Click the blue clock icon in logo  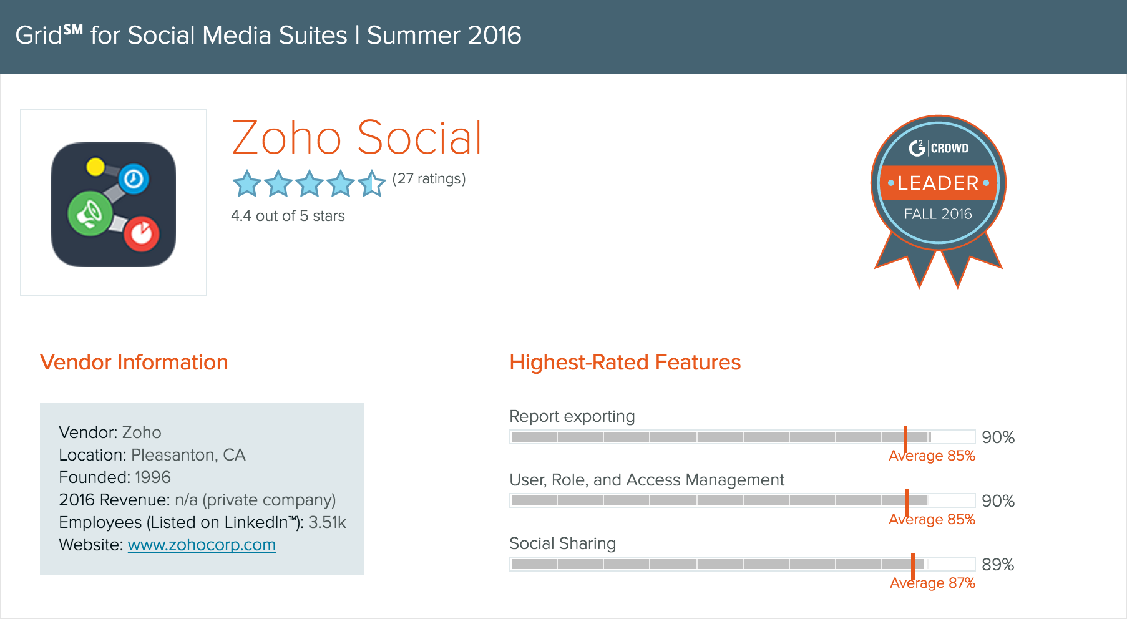click(x=134, y=179)
